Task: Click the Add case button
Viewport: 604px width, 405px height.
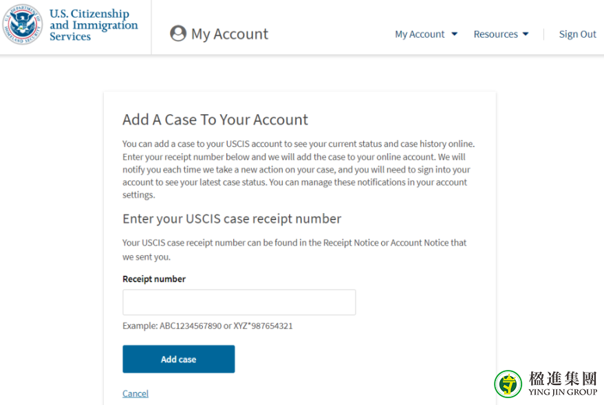Action: click(179, 359)
